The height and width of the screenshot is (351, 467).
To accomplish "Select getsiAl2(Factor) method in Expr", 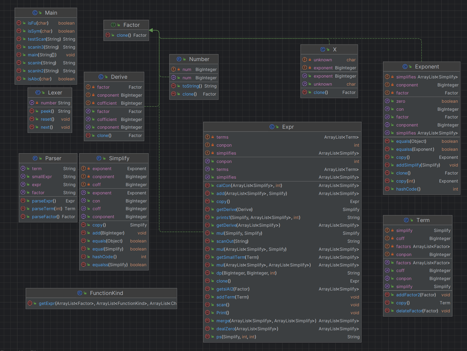I will [233, 289].
